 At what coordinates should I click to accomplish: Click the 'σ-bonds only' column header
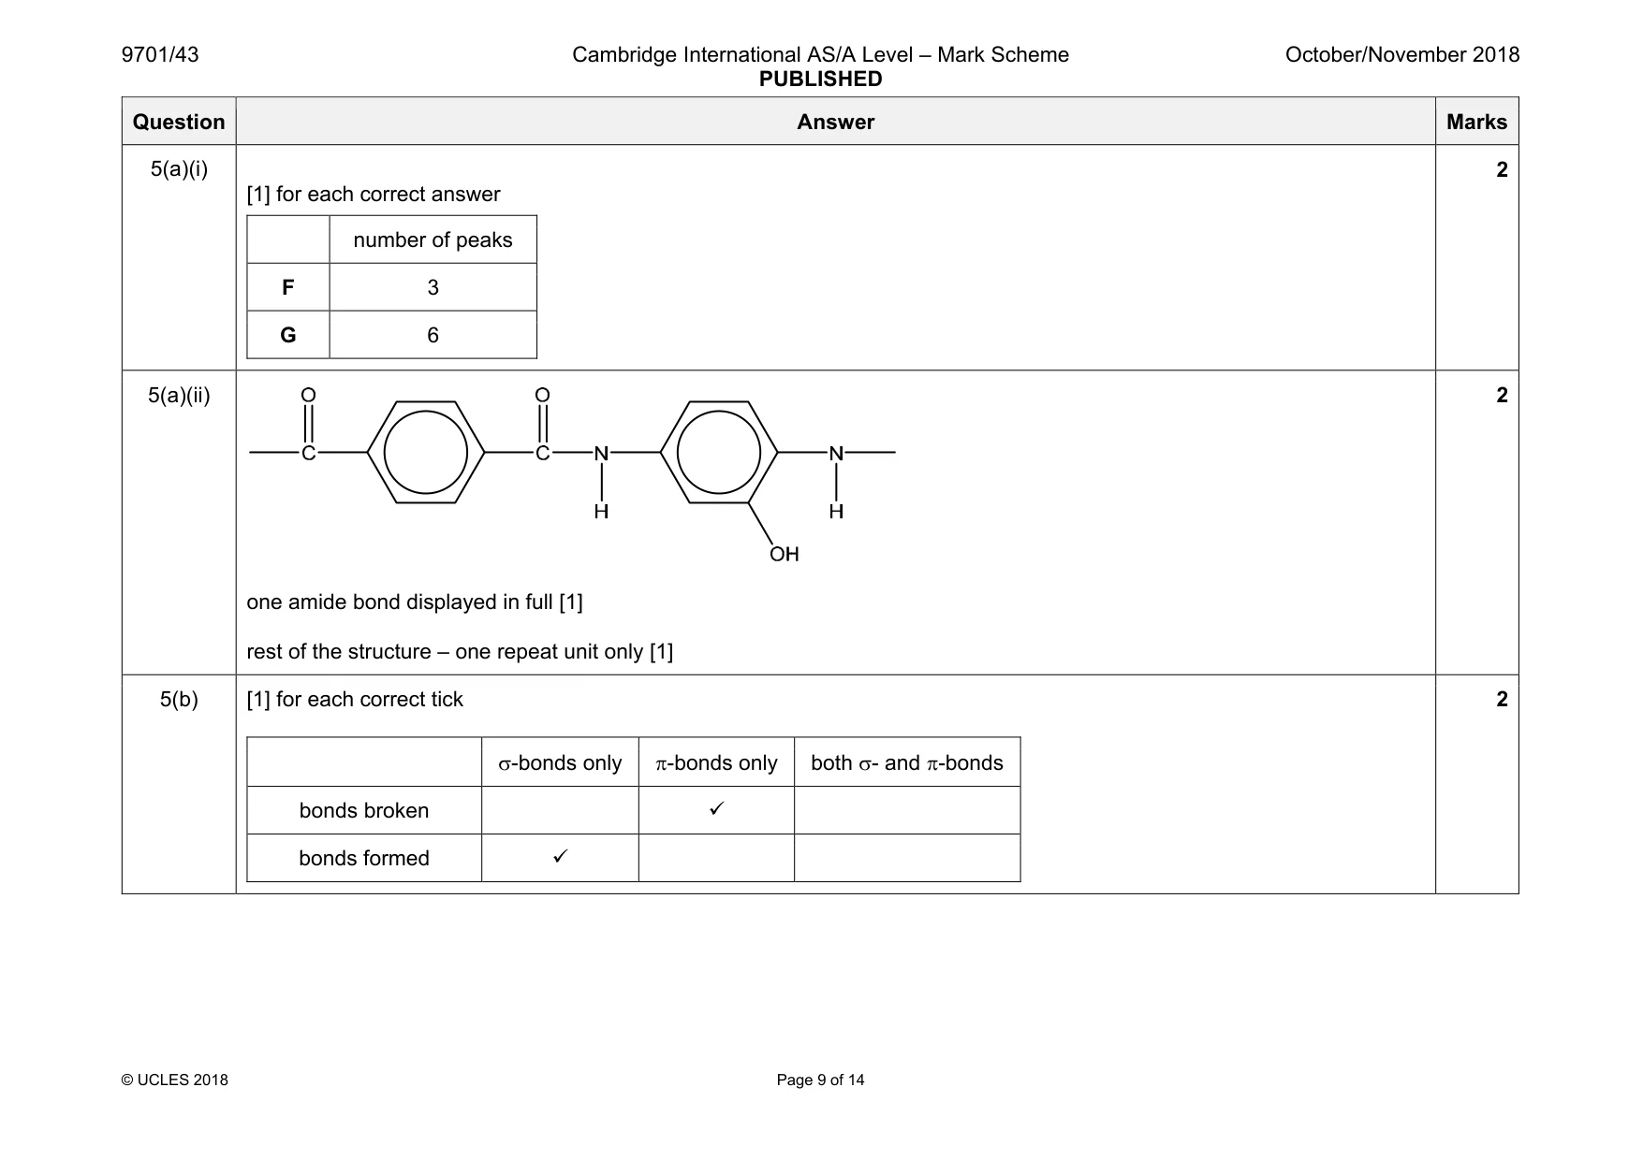tap(560, 762)
